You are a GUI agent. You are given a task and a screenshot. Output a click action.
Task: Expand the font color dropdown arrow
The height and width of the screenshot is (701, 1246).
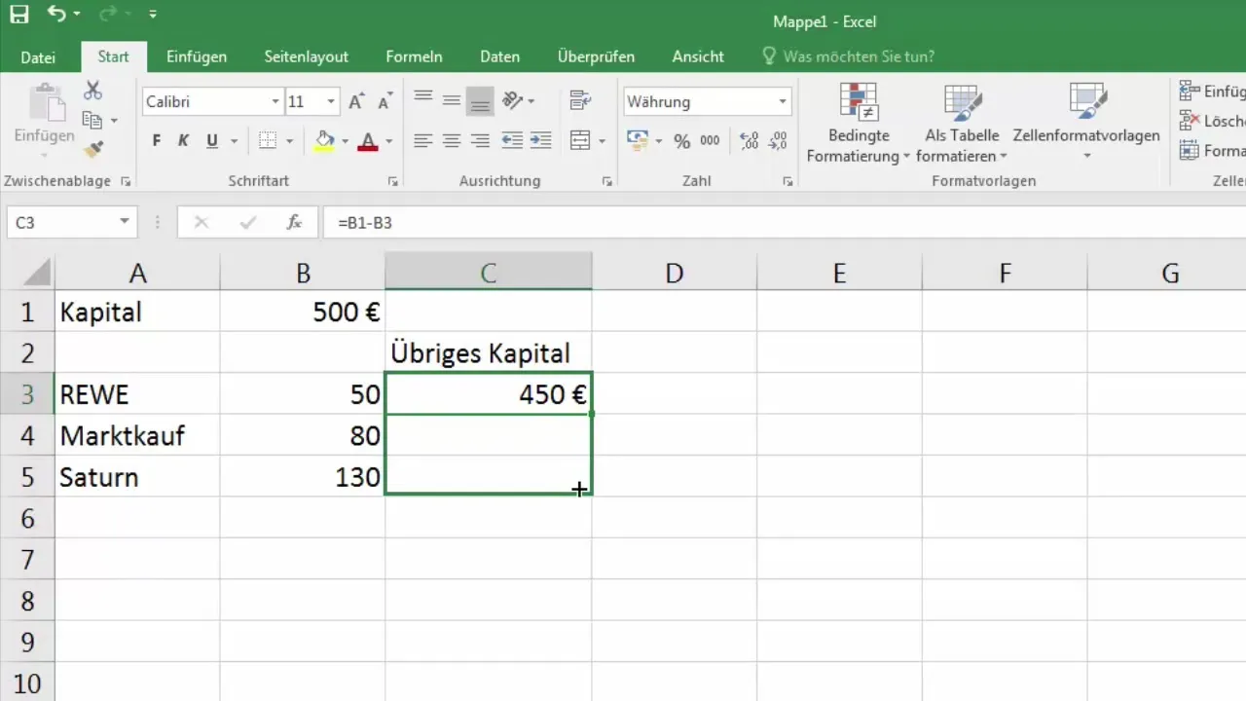389,142
